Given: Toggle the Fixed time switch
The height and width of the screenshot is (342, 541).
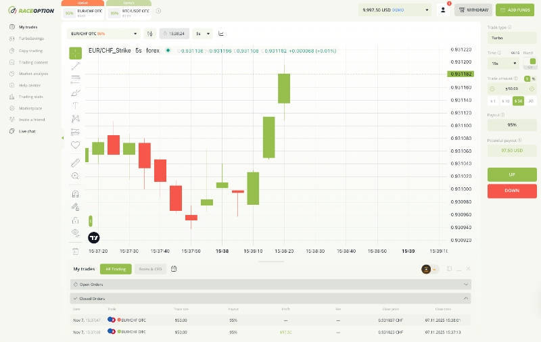Looking at the screenshot, I should click(x=531, y=63).
